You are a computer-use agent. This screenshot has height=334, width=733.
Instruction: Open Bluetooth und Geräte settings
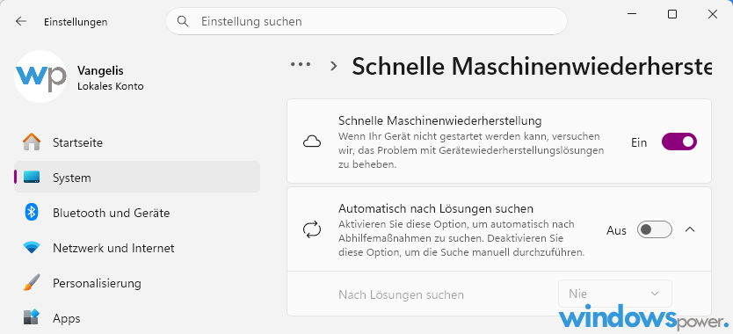point(137,213)
